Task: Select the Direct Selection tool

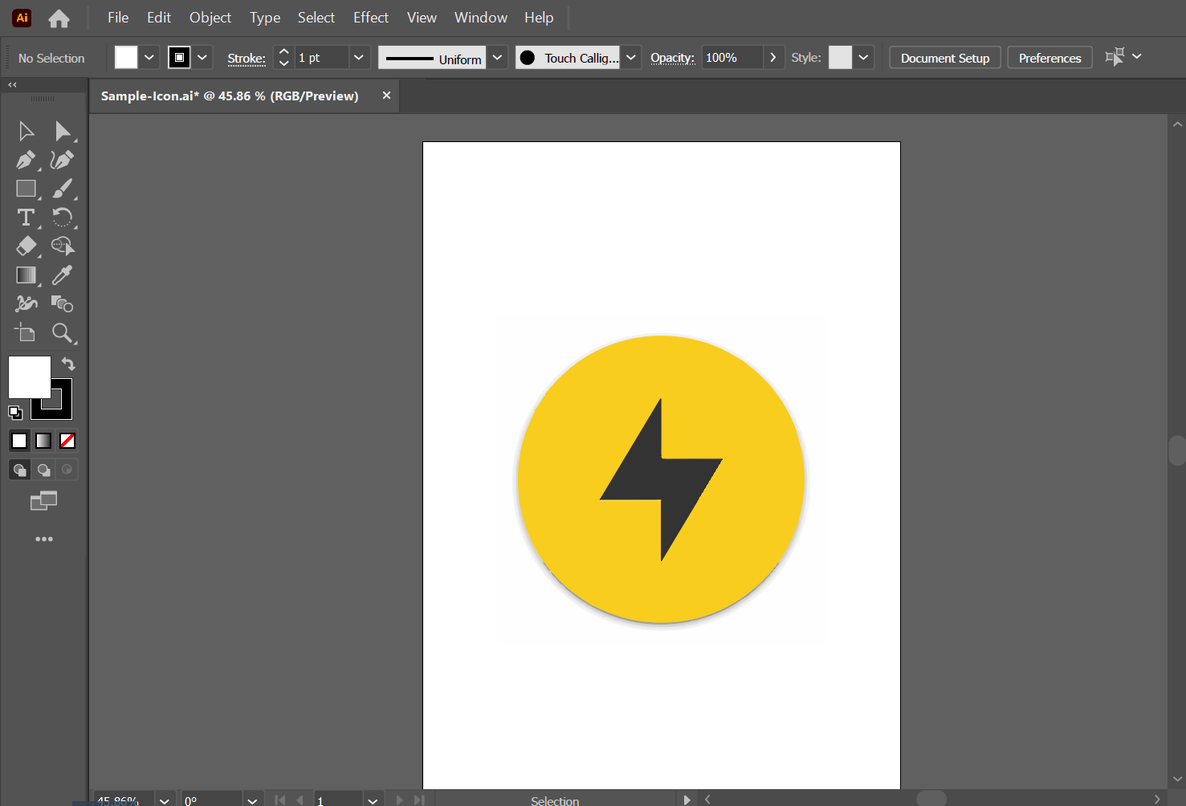Action: coord(62,131)
